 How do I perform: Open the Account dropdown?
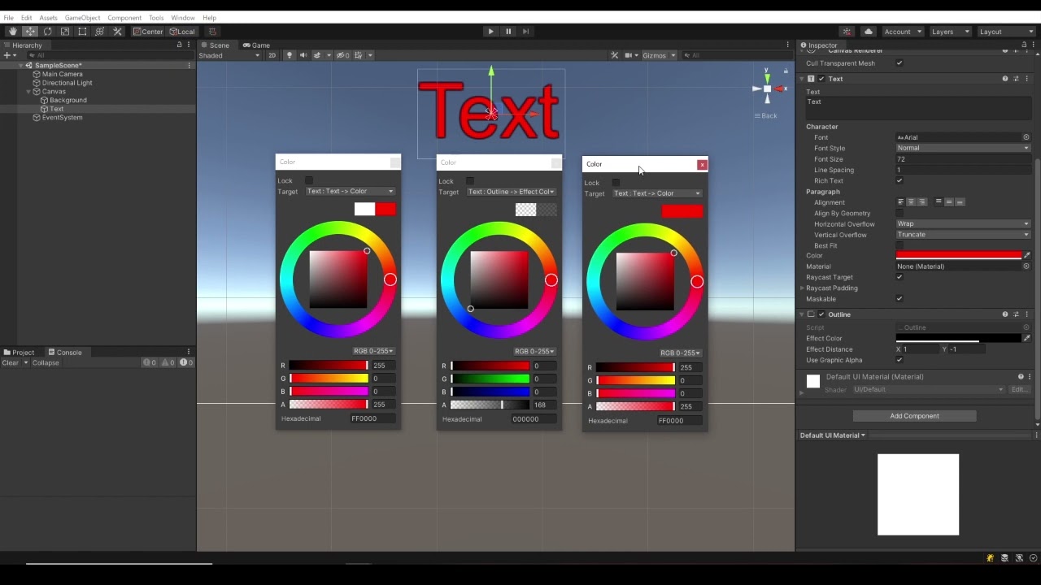(x=903, y=32)
